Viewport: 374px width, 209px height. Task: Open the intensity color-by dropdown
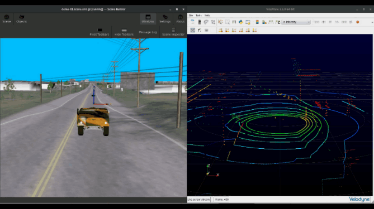pos(296,22)
